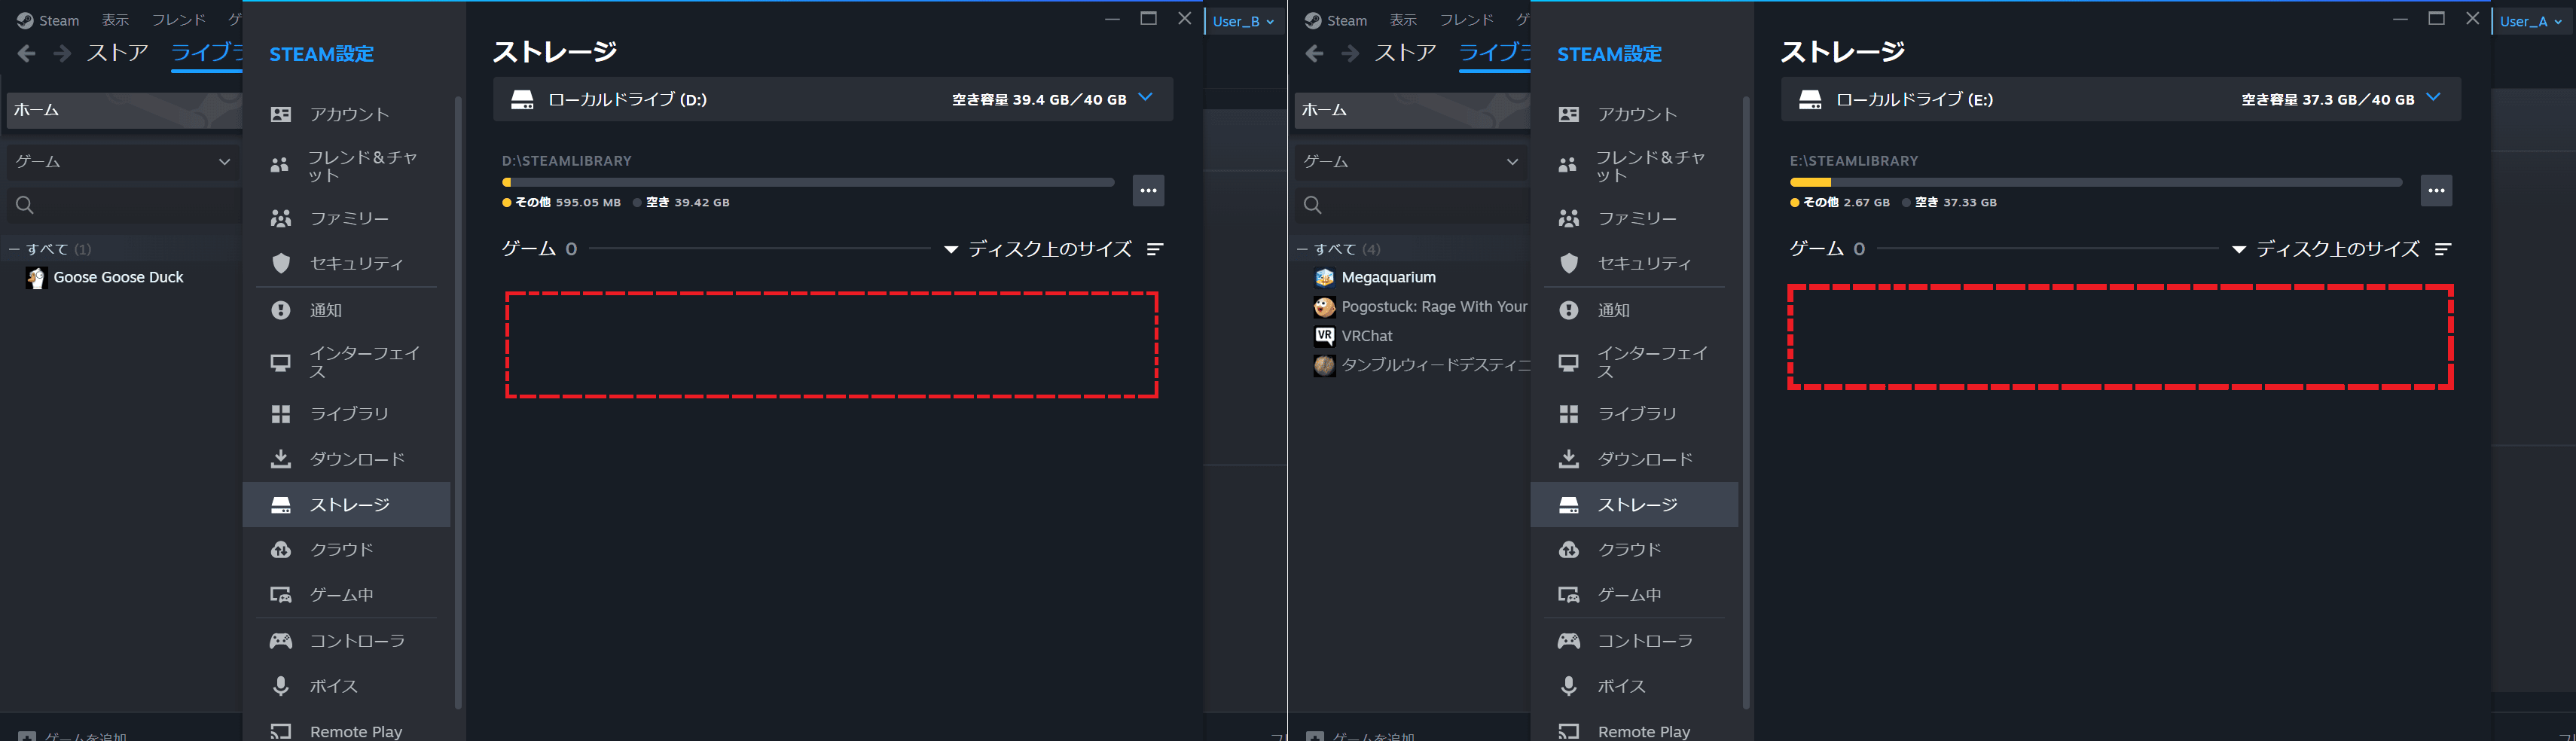Click the E:\STEAMLIBRARY storage usage bar

click(x=2096, y=182)
